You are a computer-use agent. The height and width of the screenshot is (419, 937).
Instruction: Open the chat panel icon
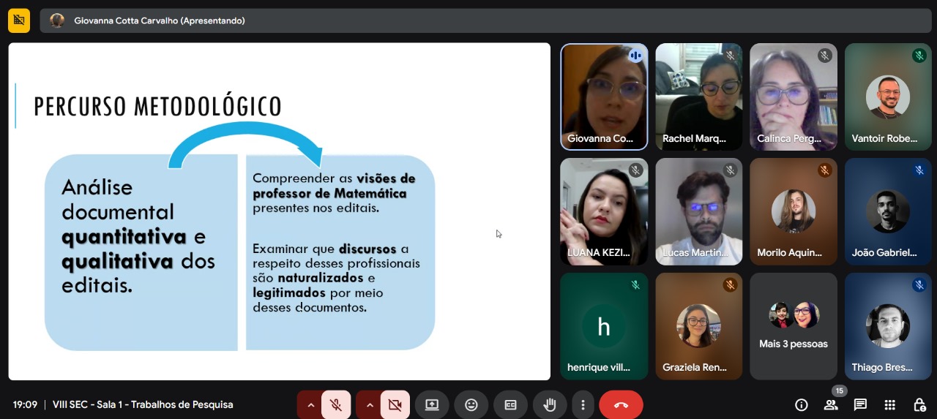[860, 404]
